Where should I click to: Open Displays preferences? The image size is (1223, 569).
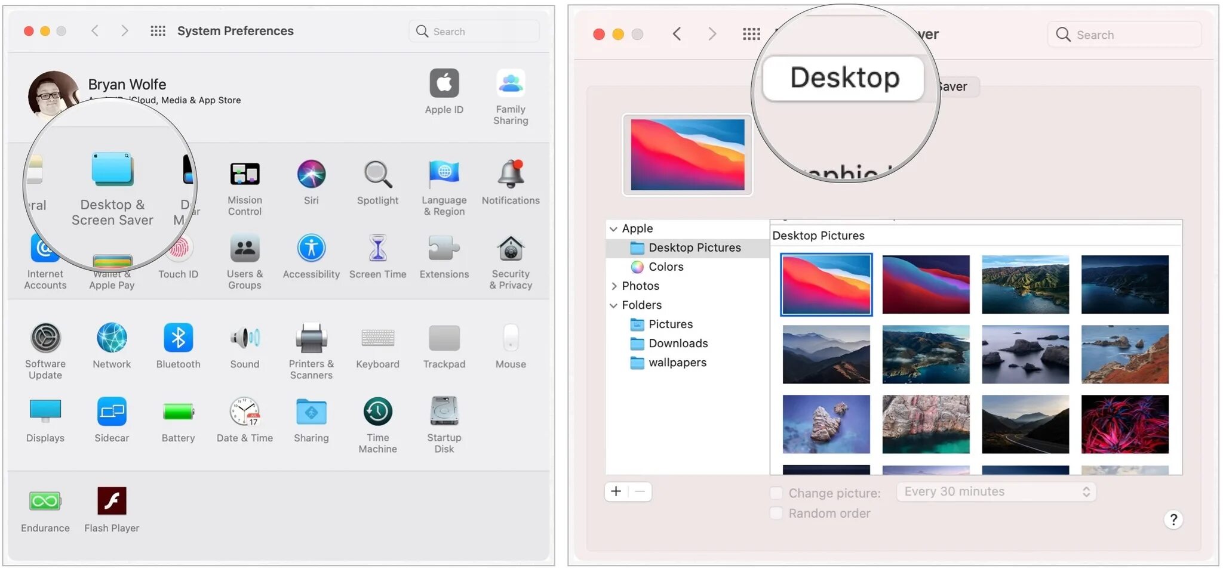[x=45, y=420]
